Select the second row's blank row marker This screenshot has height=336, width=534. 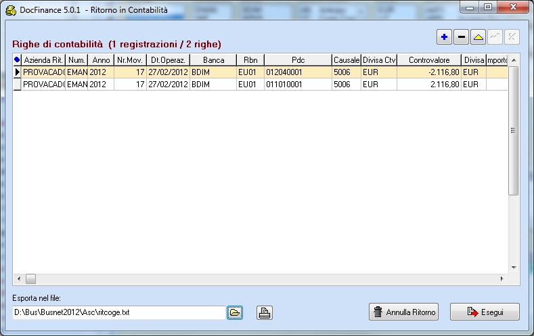17,85
